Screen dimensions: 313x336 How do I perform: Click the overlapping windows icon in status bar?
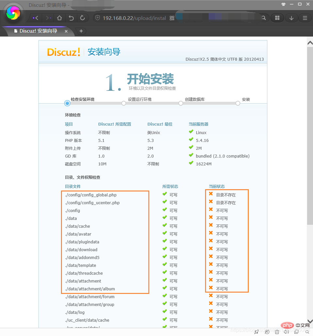(x=296, y=332)
